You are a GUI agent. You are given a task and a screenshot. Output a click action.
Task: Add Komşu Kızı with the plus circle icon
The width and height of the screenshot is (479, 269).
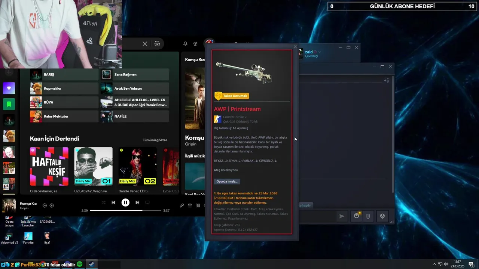[52, 205]
